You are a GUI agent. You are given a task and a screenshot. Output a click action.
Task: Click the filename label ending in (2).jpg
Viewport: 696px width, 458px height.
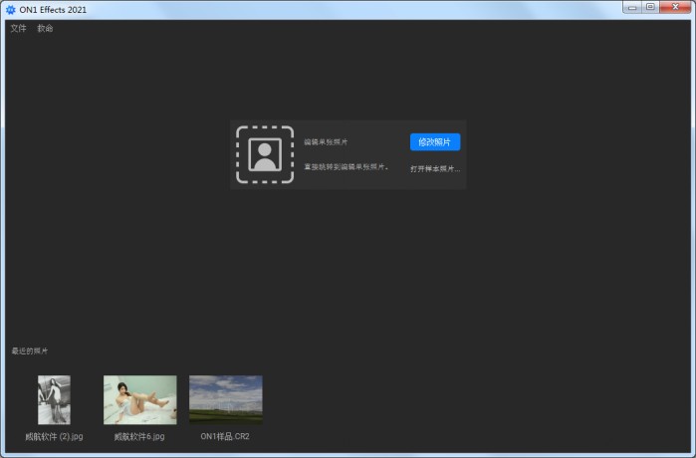[x=54, y=436]
